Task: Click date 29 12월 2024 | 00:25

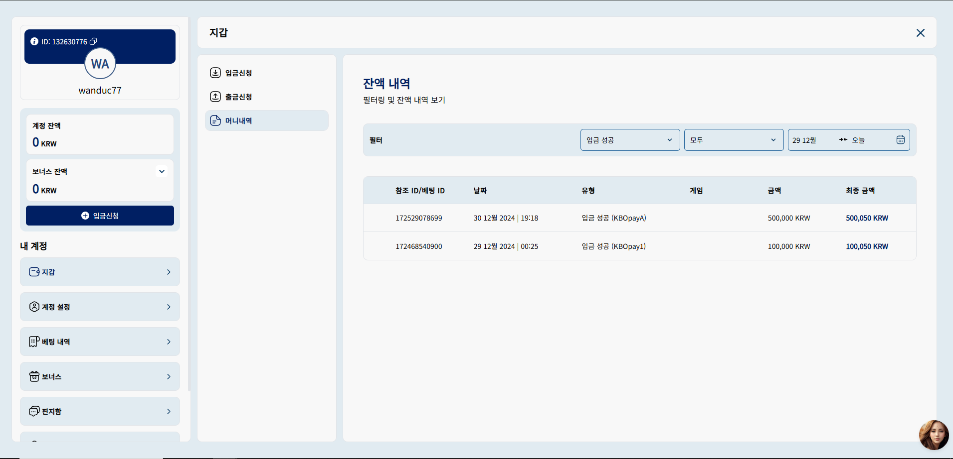Action: click(506, 246)
